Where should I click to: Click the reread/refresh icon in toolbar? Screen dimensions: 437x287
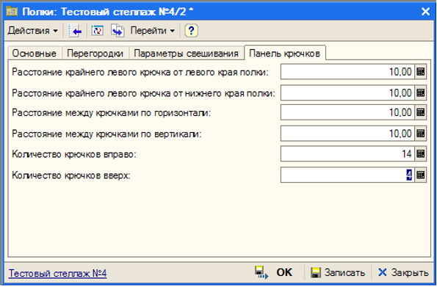pos(98,30)
